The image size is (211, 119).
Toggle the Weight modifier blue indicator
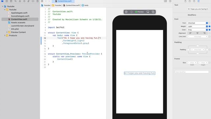click(210, 26)
